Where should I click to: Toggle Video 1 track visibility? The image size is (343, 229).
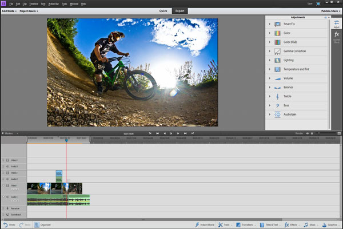(x=8, y=185)
